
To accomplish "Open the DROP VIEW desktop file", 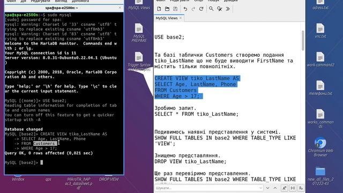I will pyautogui.click(x=109, y=179).
